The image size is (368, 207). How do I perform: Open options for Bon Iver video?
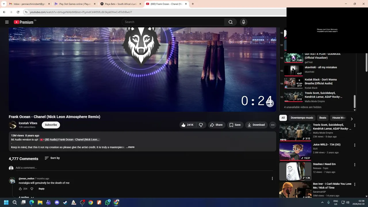click(355, 184)
